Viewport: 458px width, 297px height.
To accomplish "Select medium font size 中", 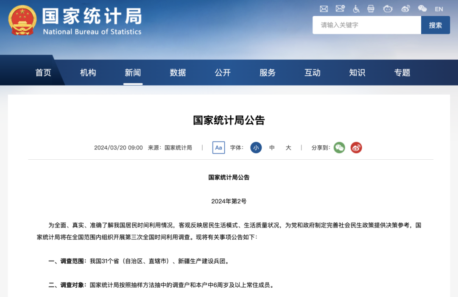I will click(x=272, y=148).
